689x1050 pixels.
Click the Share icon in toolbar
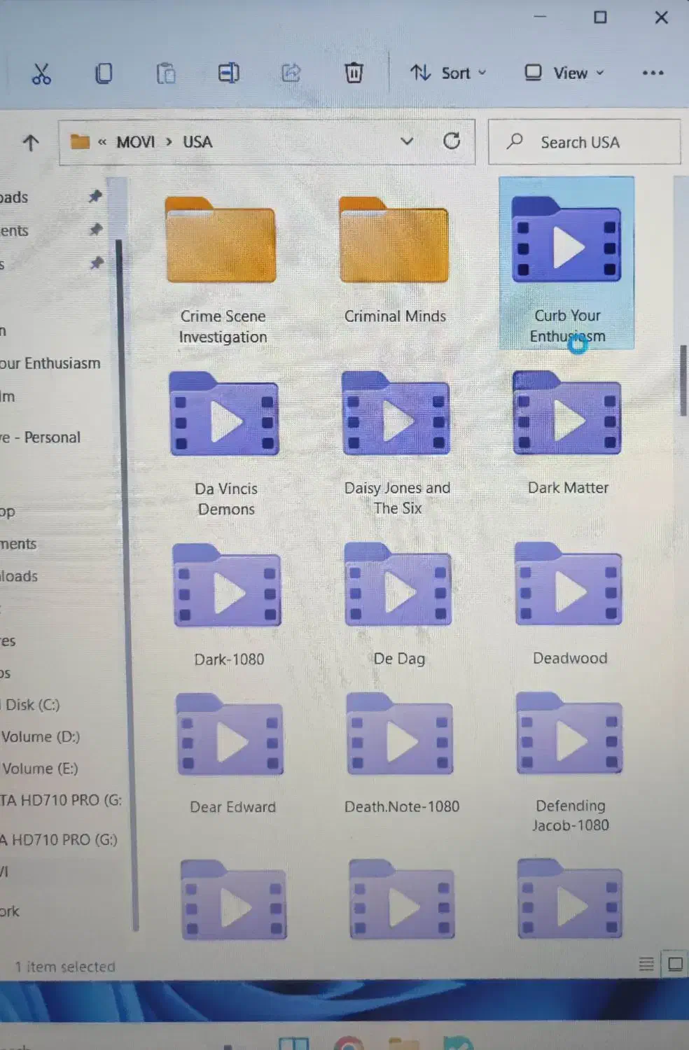[291, 73]
